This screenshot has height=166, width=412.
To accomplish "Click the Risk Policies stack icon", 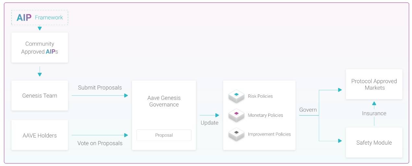I will (x=236, y=96).
